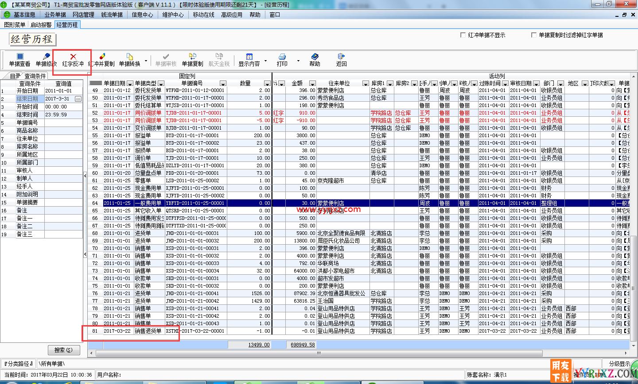Open the 移动在线 menu

tap(203, 15)
